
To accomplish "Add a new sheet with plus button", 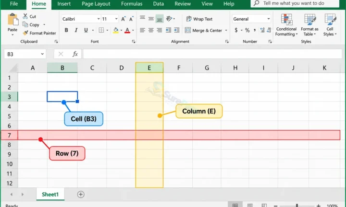I will pyautogui.click(x=81, y=195).
